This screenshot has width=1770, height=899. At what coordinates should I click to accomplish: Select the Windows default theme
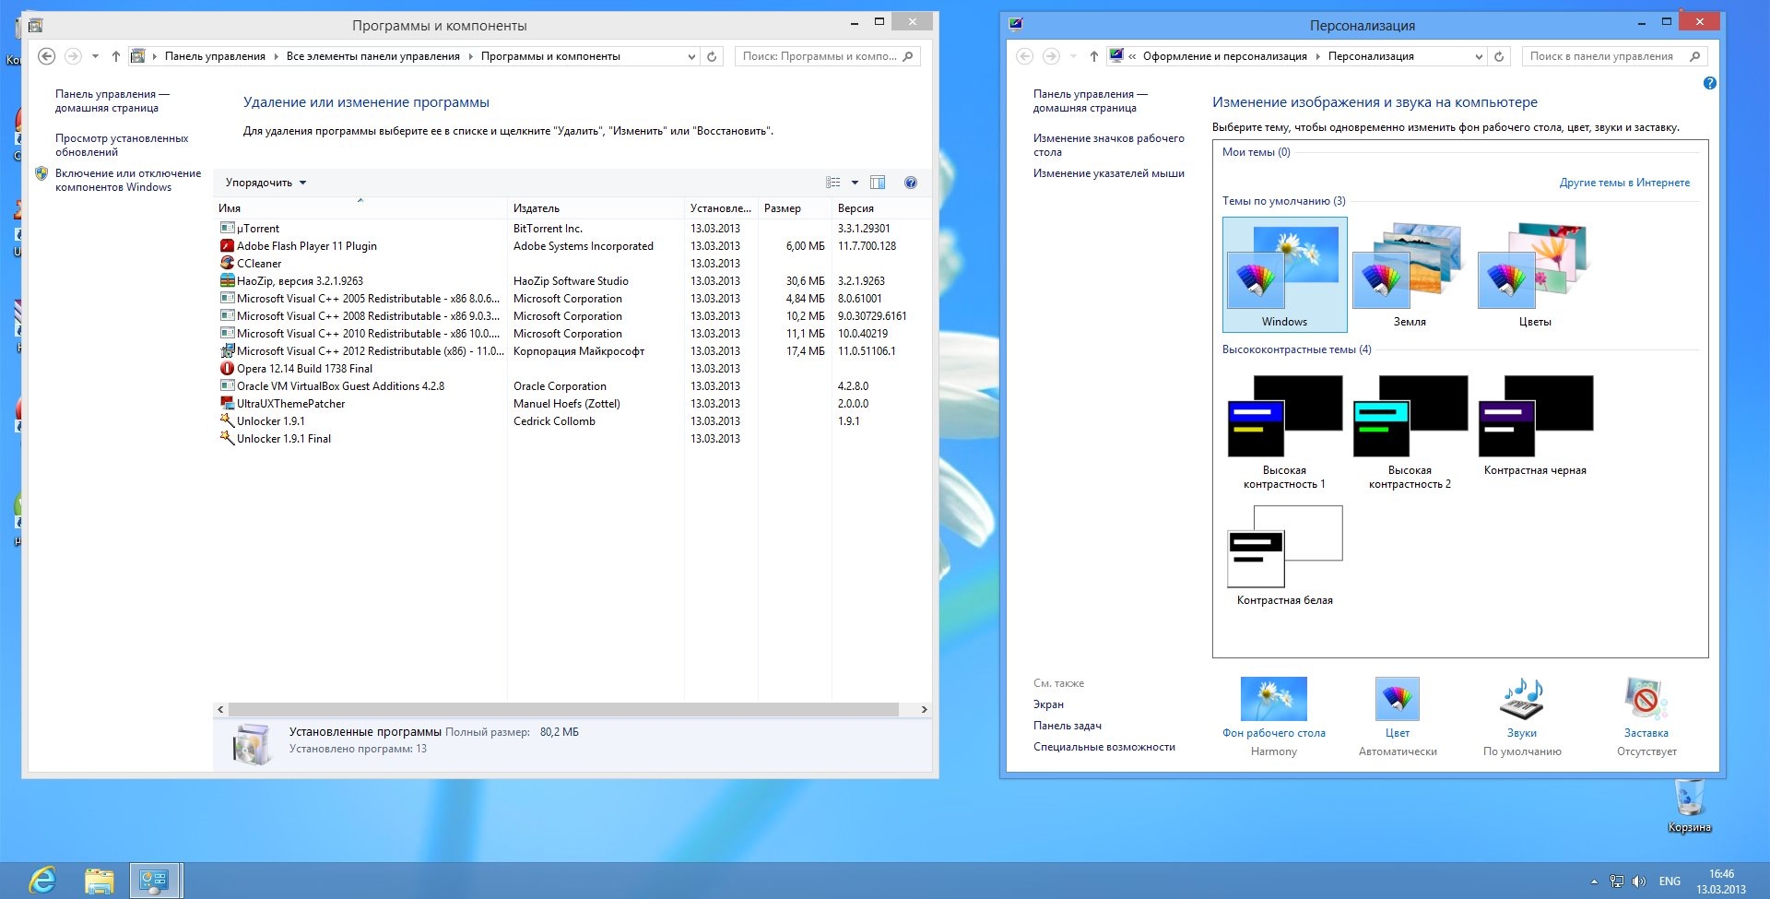(x=1284, y=275)
